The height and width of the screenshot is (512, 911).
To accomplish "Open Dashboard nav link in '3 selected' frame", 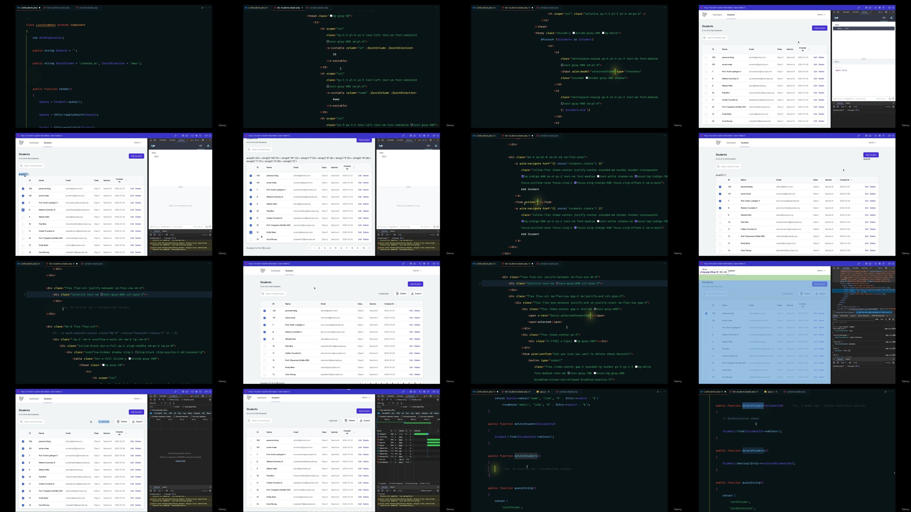I will (276, 271).
